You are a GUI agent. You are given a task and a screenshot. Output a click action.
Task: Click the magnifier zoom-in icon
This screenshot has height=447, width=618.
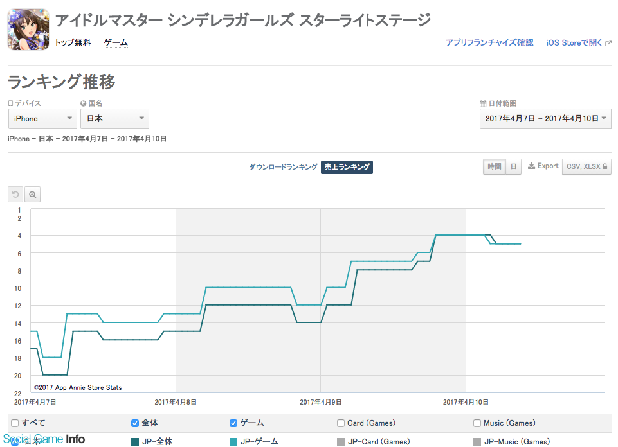tap(33, 195)
